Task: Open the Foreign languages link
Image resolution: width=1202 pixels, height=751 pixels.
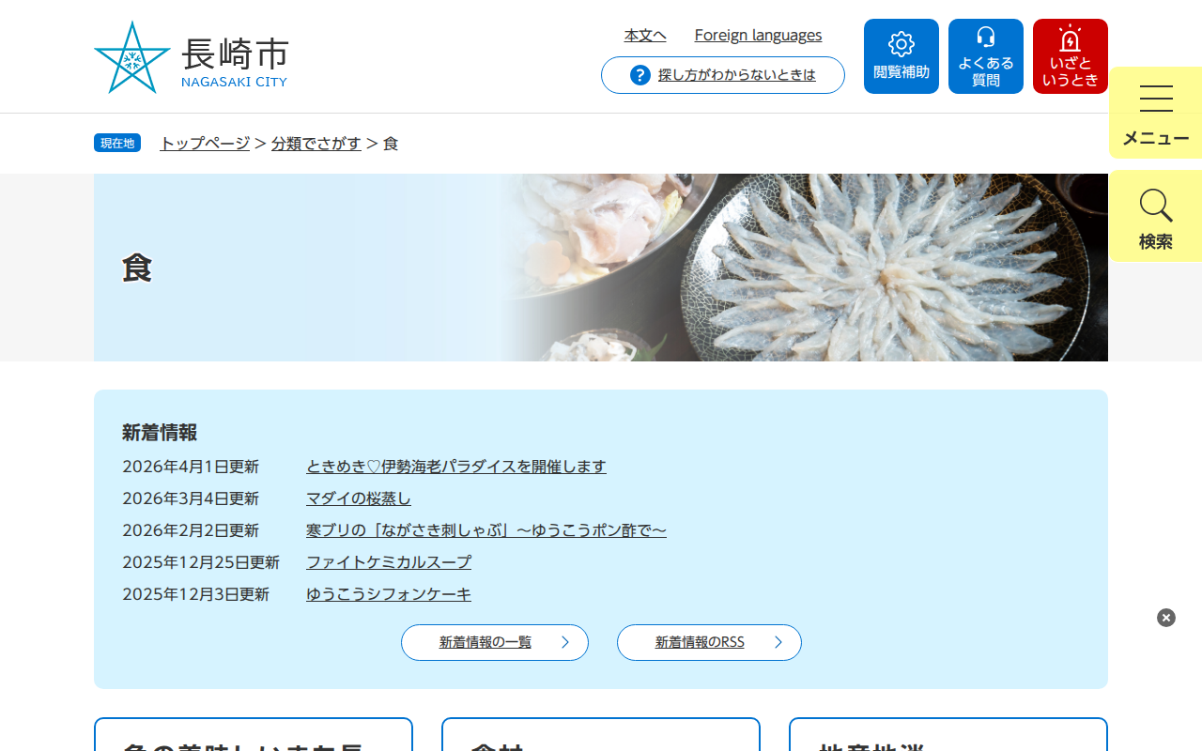Action: point(758,36)
